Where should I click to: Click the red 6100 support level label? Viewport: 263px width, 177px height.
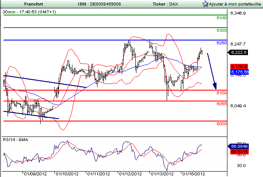click(x=222, y=93)
